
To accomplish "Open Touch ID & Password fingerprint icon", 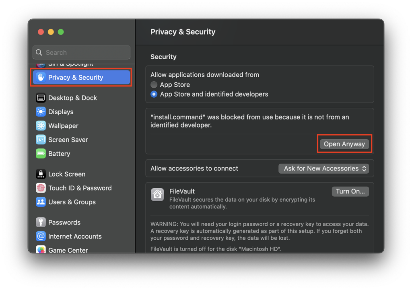I will click(41, 188).
